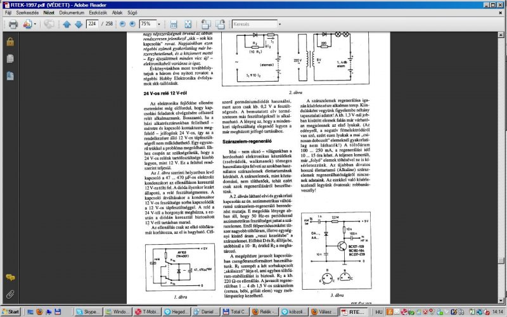Switch to Total C... taskbar button
The width and height of the screenshot is (507, 317).
(235, 312)
